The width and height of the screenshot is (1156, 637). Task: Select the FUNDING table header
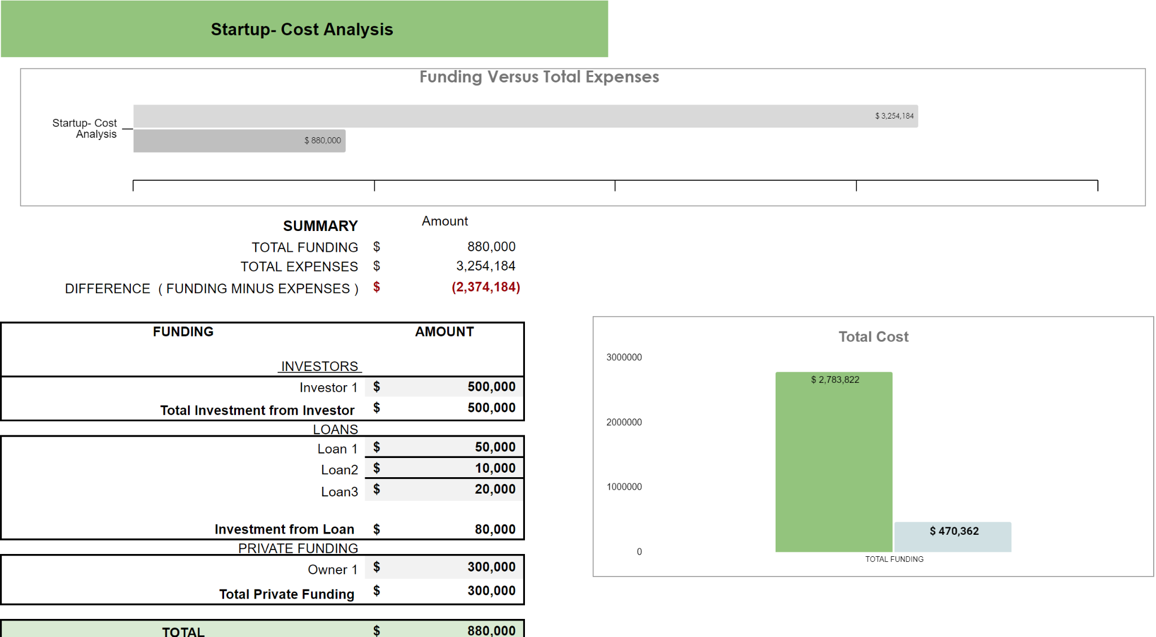pos(183,331)
